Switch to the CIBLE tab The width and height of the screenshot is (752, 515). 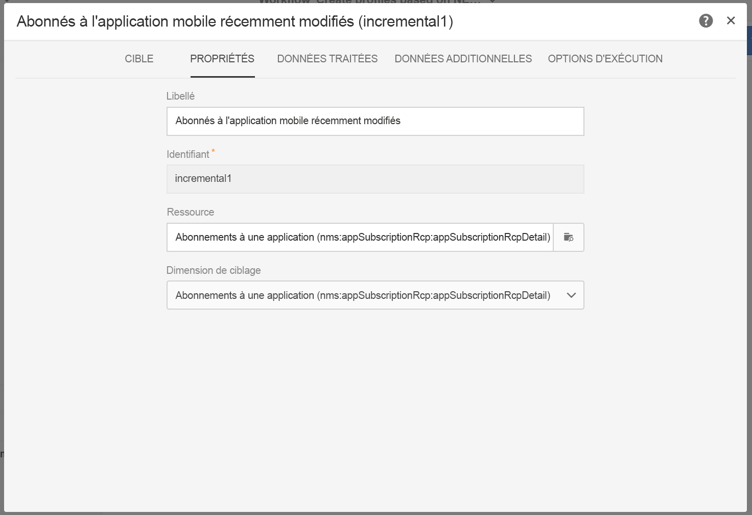click(x=139, y=59)
